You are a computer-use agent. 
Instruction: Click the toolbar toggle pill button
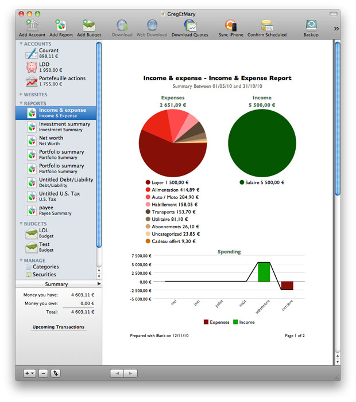[x=334, y=14]
